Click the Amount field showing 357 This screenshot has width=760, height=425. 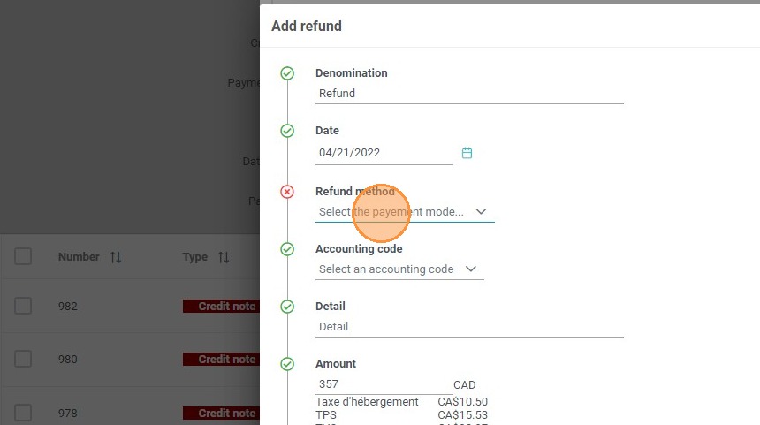click(x=384, y=383)
